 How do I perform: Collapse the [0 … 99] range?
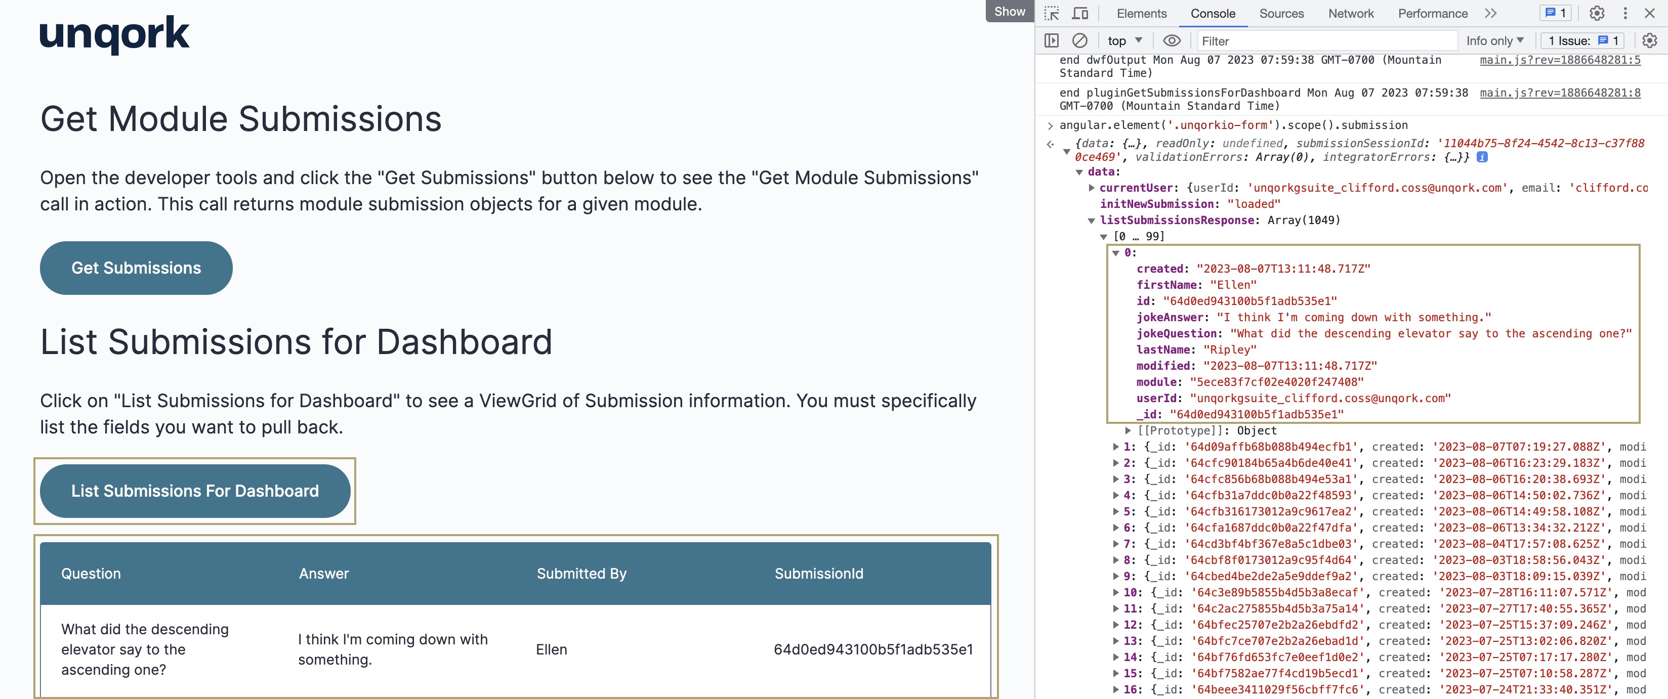(1104, 237)
